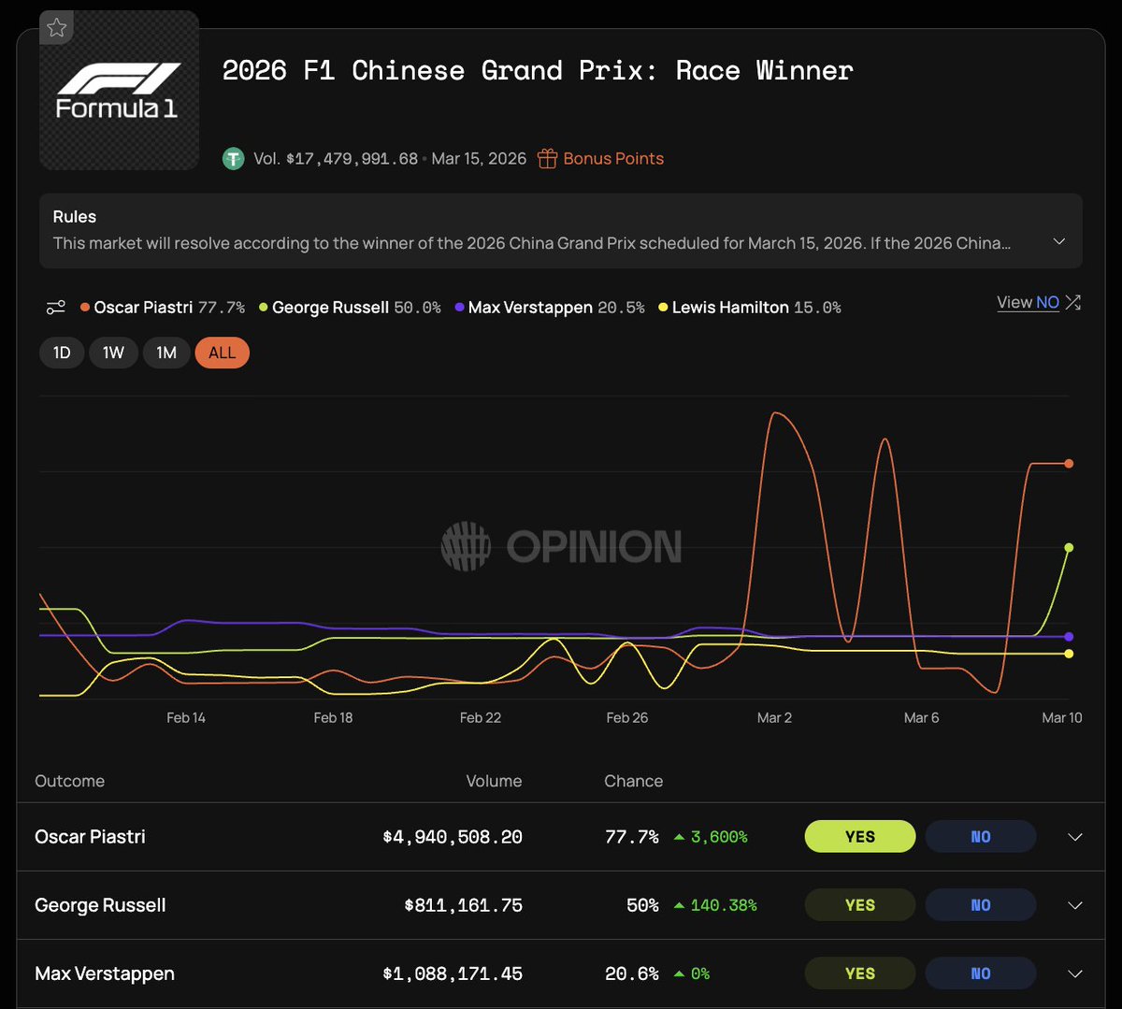Click the $811,161.75 volume value
This screenshot has width=1122, height=1009.
tap(464, 905)
